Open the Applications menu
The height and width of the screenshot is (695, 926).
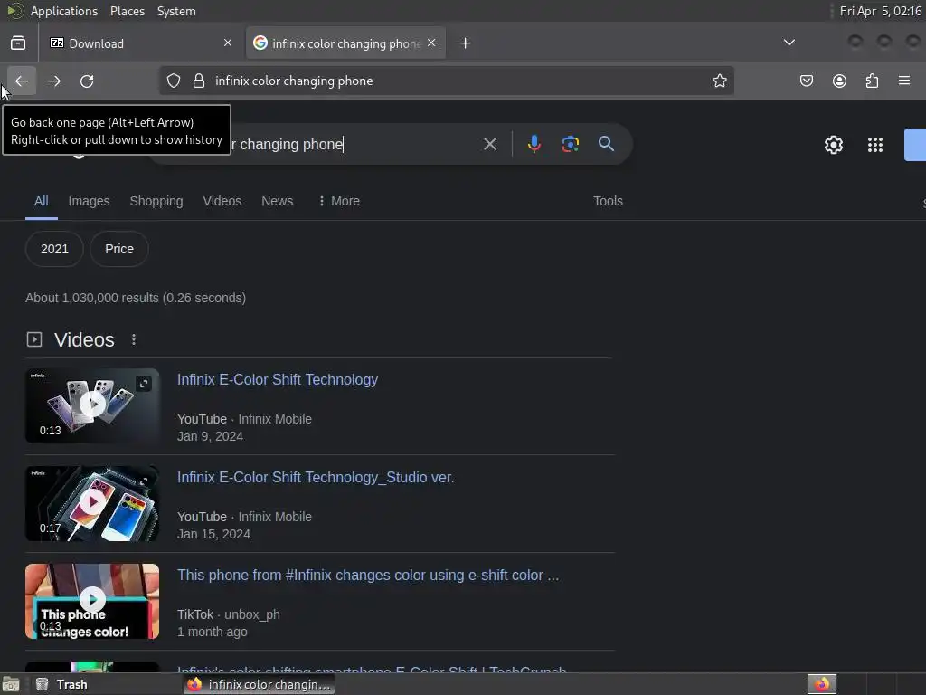(x=64, y=11)
